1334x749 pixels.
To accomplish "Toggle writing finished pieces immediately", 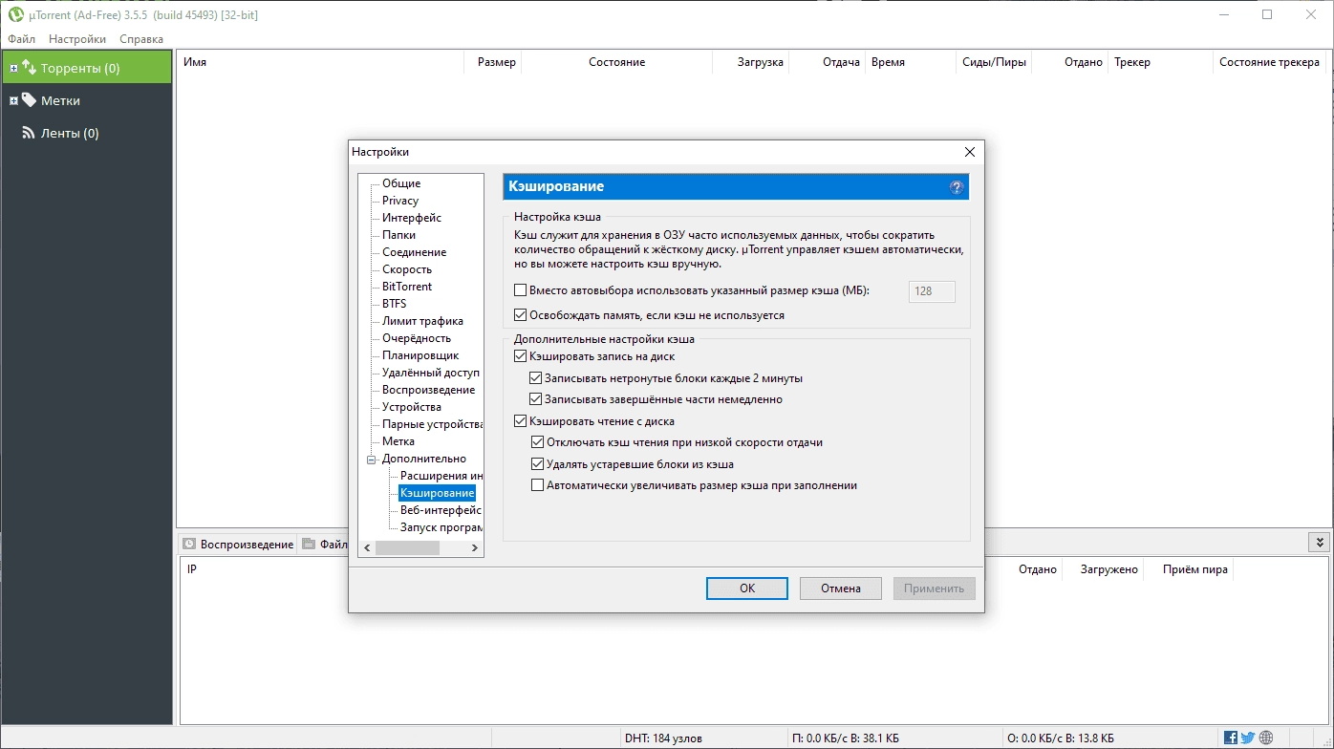I will coord(536,399).
